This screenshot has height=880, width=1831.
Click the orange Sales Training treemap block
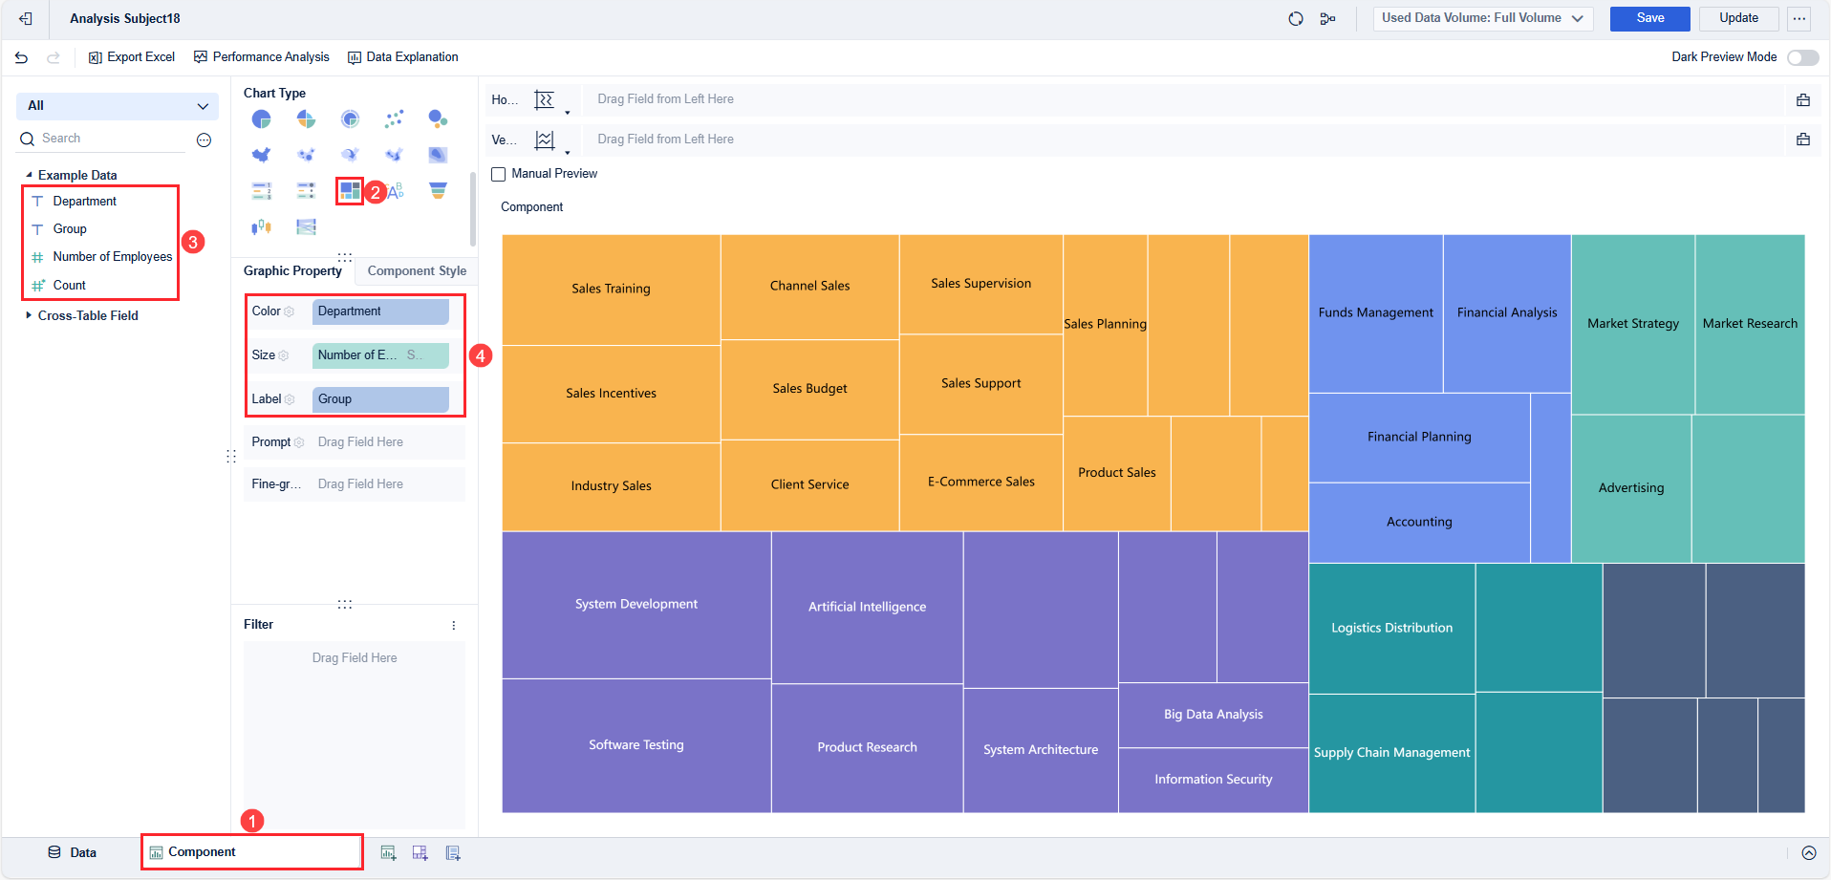point(611,289)
